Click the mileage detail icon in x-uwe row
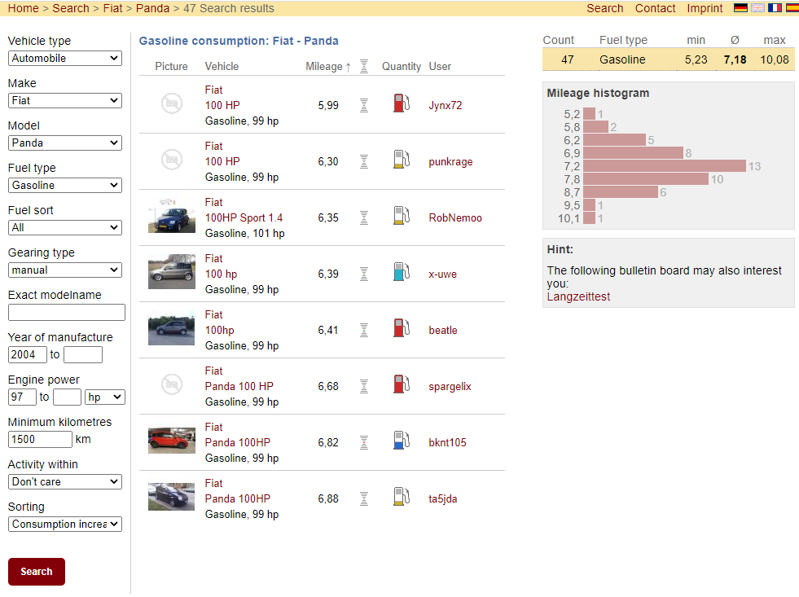Viewport: 799px width, 597px height. (364, 274)
